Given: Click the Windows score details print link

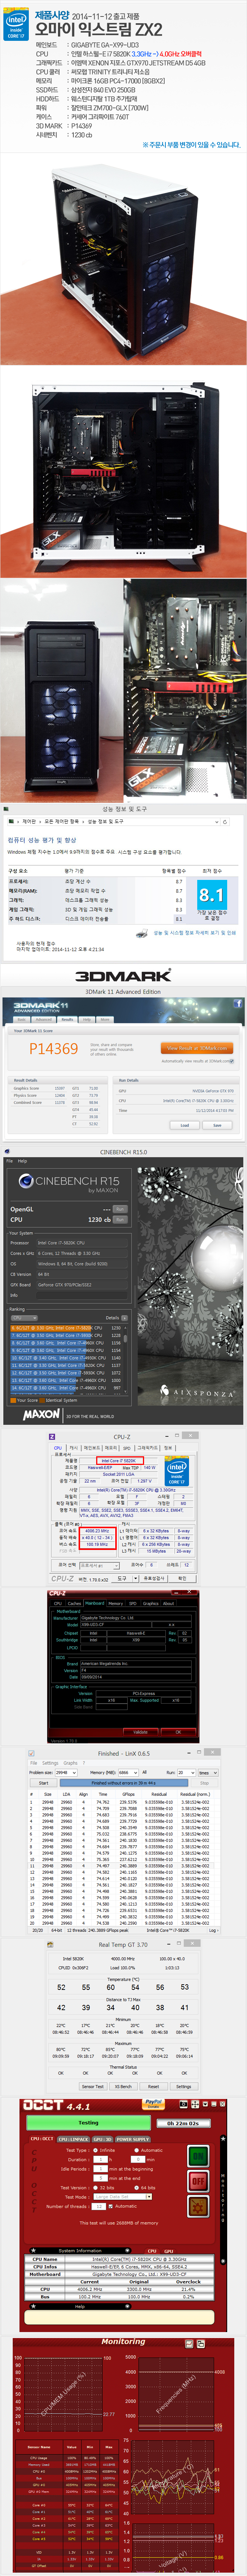Looking at the screenshot, I should pos(195,933).
